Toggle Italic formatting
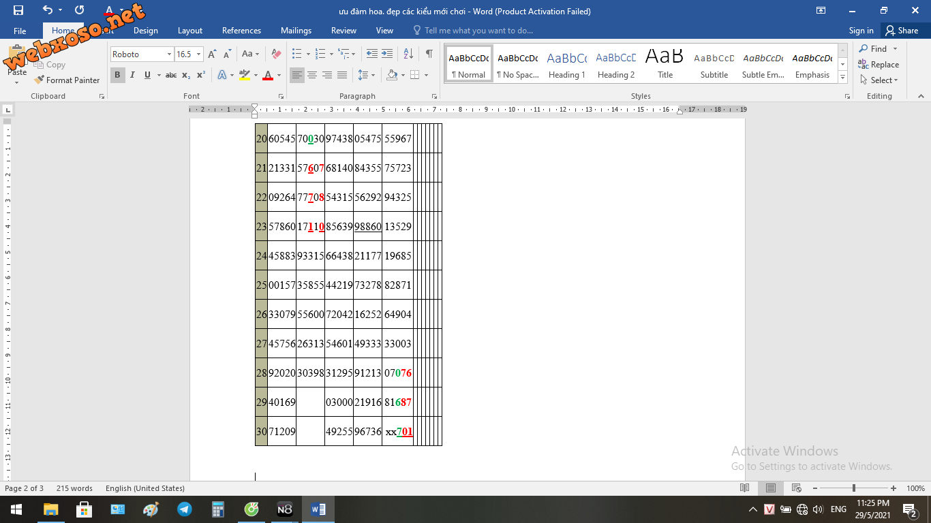 click(x=132, y=75)
